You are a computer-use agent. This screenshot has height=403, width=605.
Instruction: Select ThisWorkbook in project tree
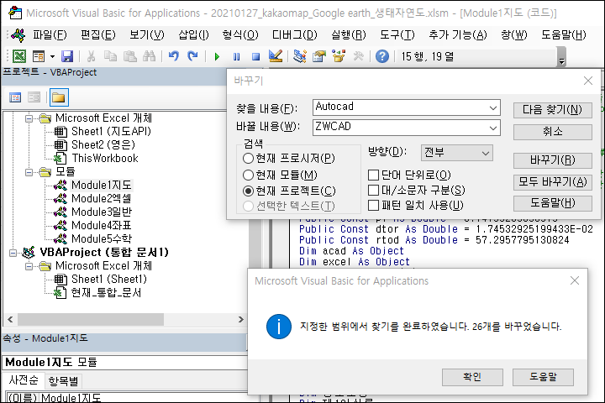pyautogui.click(x=105, y=159)
